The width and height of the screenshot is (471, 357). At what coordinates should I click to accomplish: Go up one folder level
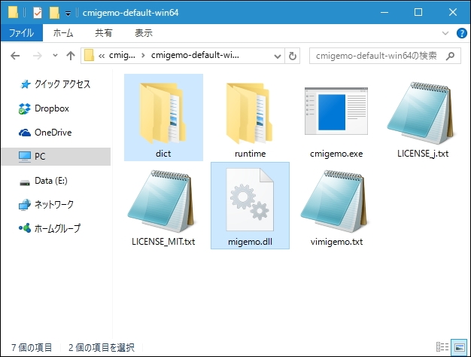coord(71,56)
